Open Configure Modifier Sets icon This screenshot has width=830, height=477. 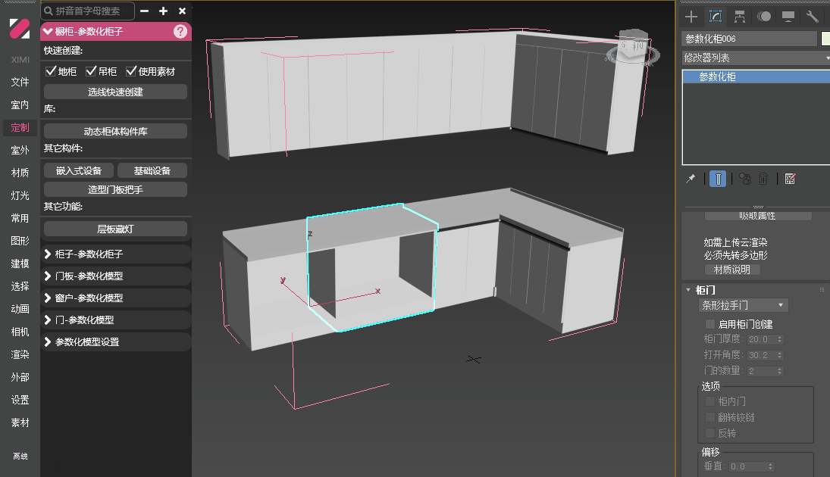click(x=790, y=179)
